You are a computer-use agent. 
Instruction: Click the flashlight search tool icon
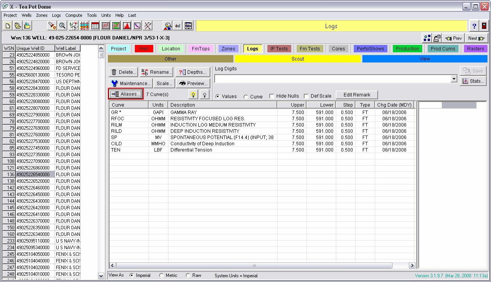click(52, 26)
